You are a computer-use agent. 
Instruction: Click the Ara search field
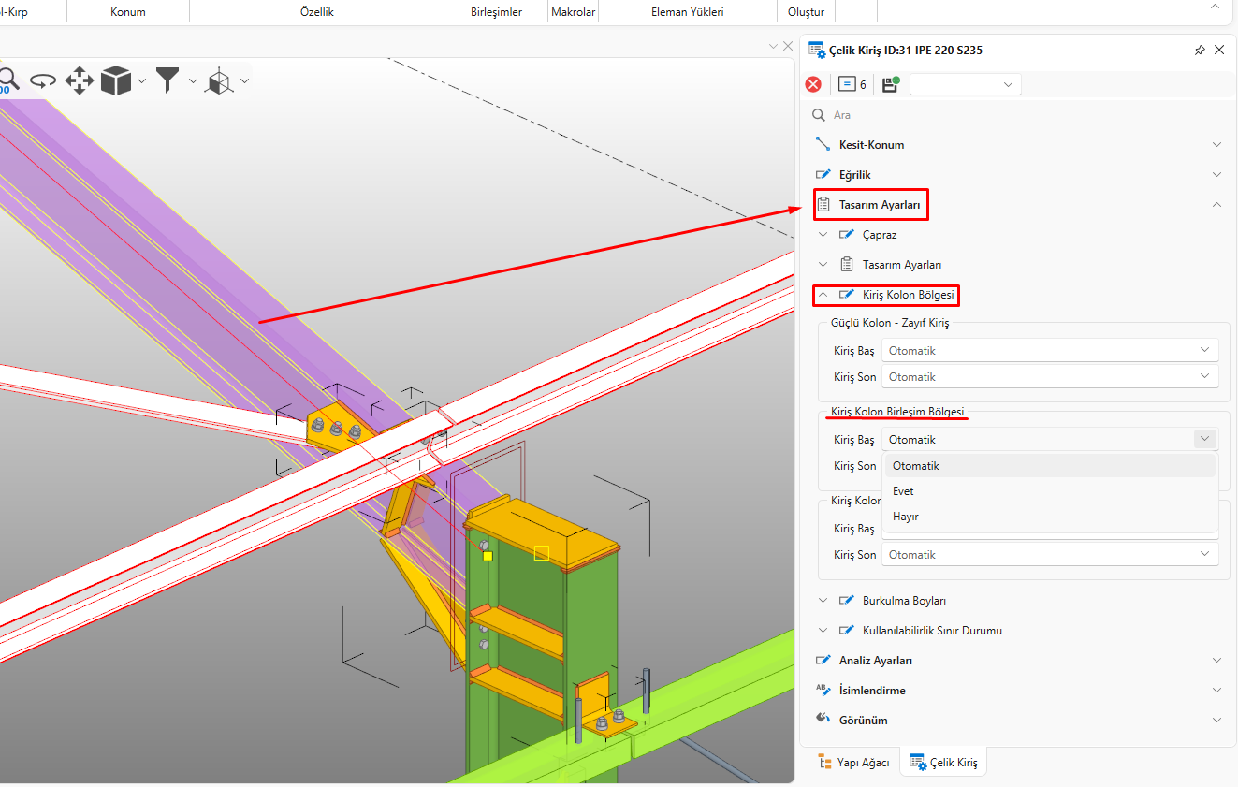(x=936, y=115)
